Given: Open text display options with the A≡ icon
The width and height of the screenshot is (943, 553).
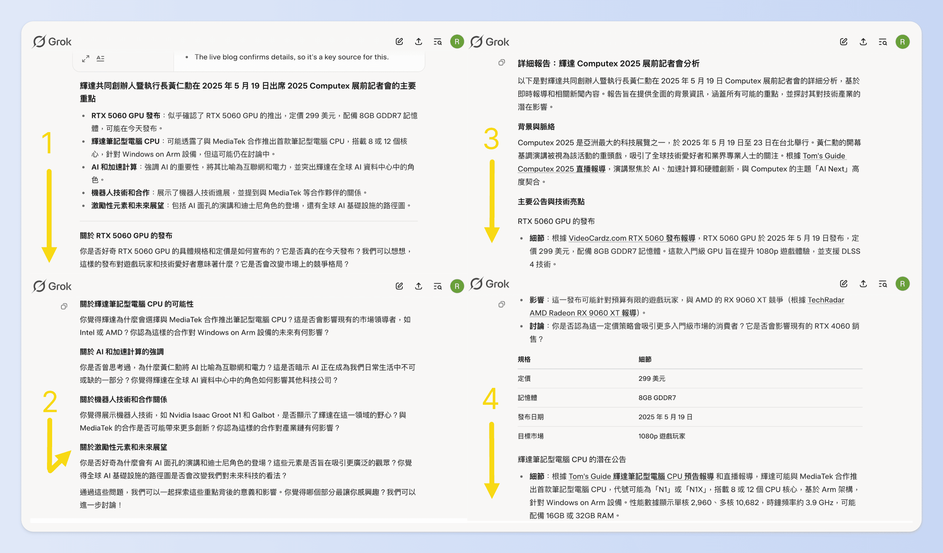Looking at the screenshot, I should [x=100, y=58].
